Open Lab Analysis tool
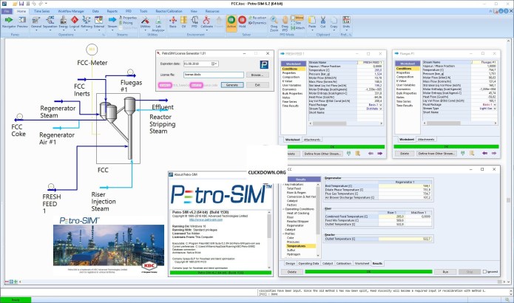Image resolution: width=514 pixels, height=303 pixels. pos(158,22)
